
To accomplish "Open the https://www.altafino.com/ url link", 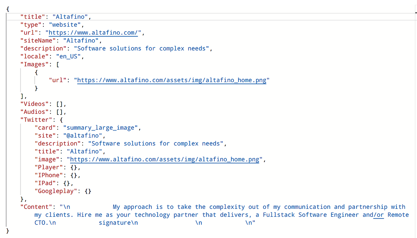I will (x=93, y=33).
